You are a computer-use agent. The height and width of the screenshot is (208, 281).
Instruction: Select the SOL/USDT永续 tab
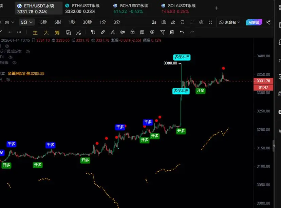pos(179,8)
